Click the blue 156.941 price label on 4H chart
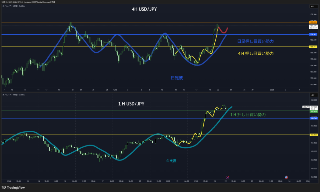Screen dimensions: 320x192 click(x=312, y=34)
